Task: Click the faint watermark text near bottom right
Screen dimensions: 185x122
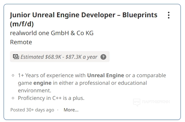Action: click(x=156, y=102)
